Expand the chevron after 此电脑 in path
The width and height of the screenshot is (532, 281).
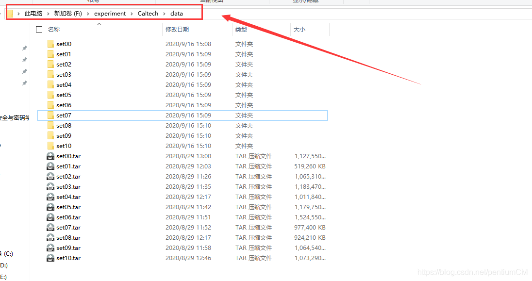pos(48,14)
